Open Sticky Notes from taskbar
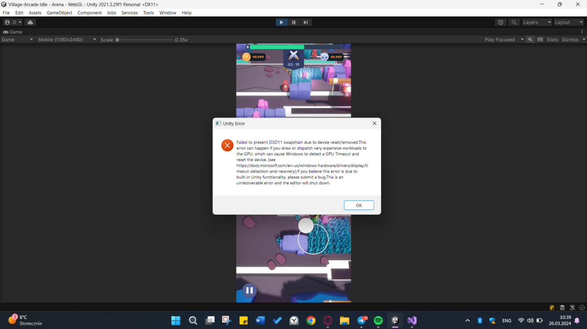The width and height of the screenshot is (587, 329). [x=244, y=320]
